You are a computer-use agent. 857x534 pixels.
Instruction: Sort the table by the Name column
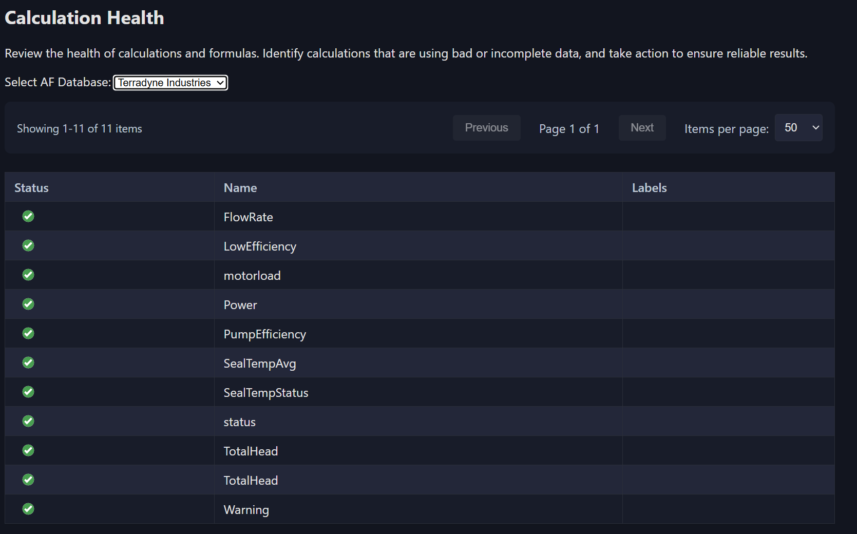pyautogui.click(x=240, y=187)
